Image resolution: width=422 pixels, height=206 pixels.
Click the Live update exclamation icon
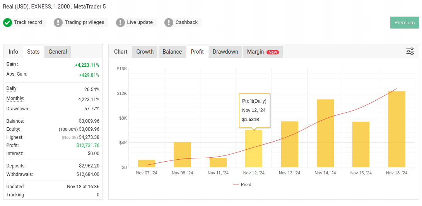click(120, 22)
